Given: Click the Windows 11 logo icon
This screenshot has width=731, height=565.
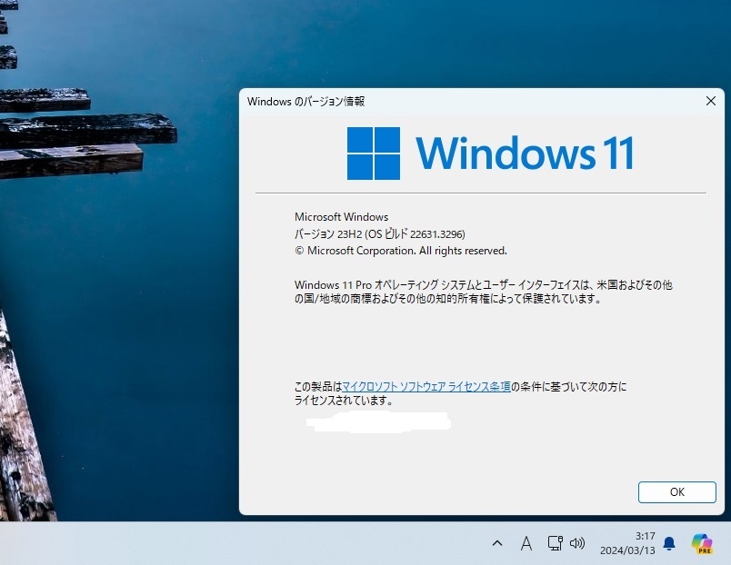Looking at the screenshot, I should [x=374, y=154].
